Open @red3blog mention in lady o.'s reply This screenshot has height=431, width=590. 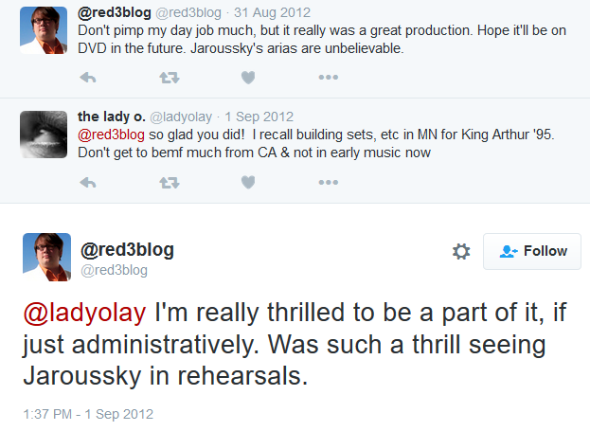click(111, 135)
